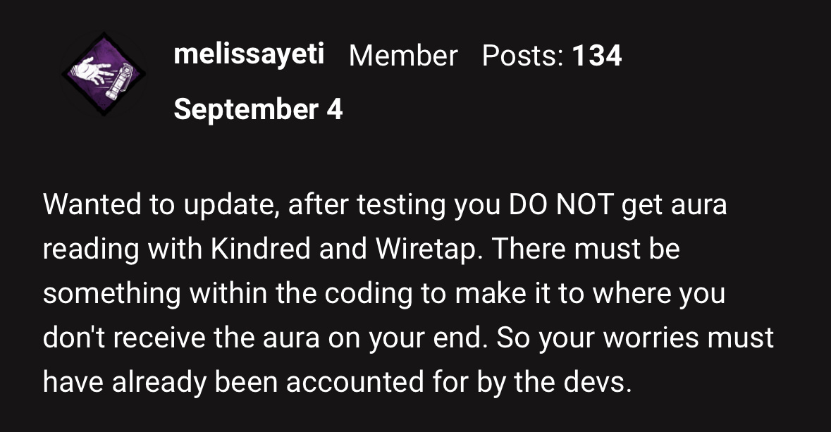Viewport: 831px width, 432px height.
Task: Click the flashlight in the avatar icon
Action: point(118,81)
